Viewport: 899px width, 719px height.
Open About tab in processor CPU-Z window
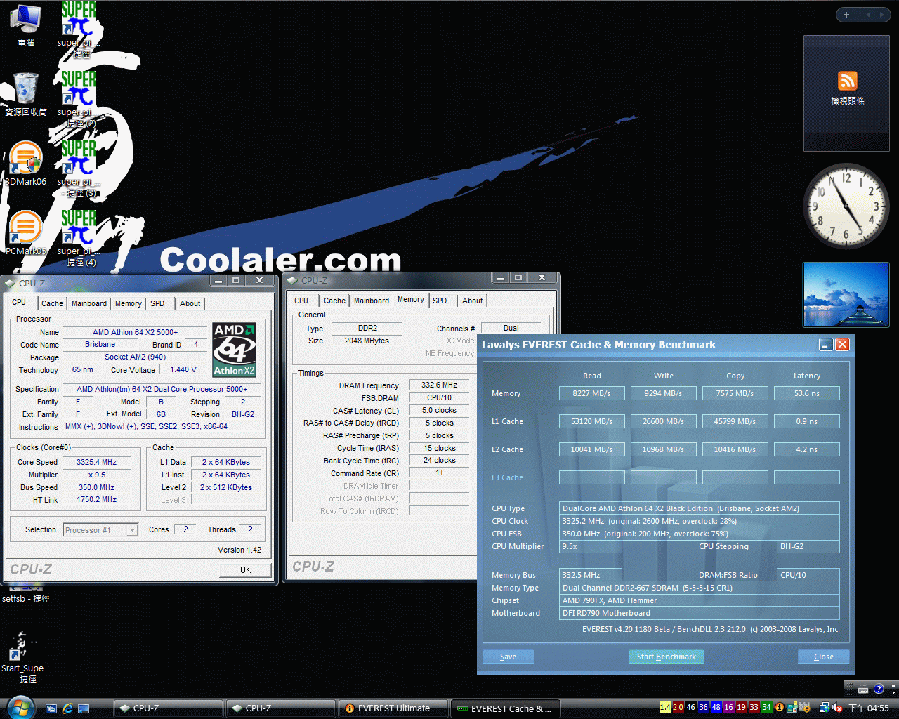tap(190, 303)
